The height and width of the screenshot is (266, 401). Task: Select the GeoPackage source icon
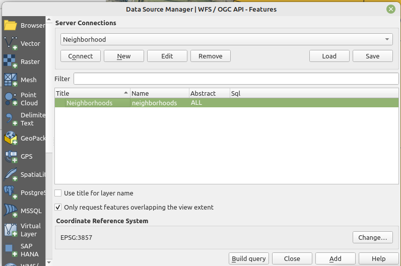[11, 138]
